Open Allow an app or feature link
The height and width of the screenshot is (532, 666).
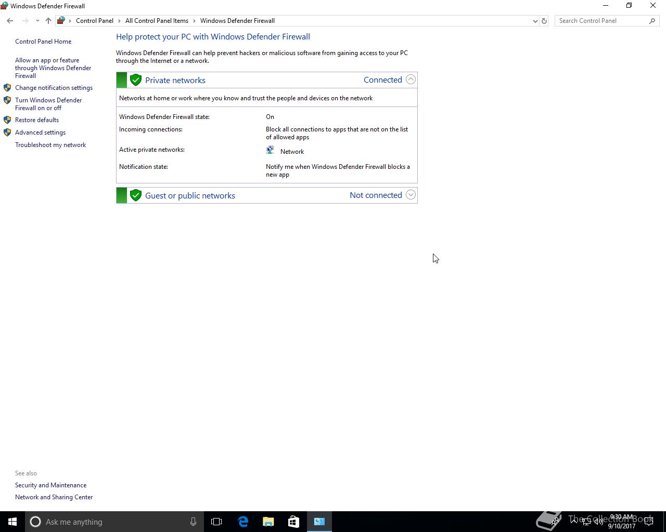click(x=53, y=68)
